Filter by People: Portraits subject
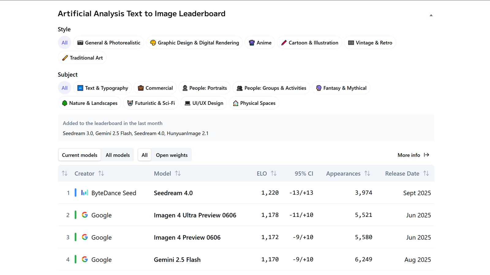 coord(205,88)
